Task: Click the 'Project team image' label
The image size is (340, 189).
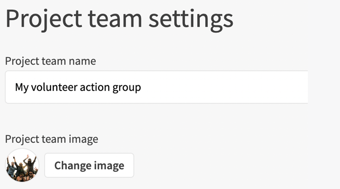Action: (51, 139)
